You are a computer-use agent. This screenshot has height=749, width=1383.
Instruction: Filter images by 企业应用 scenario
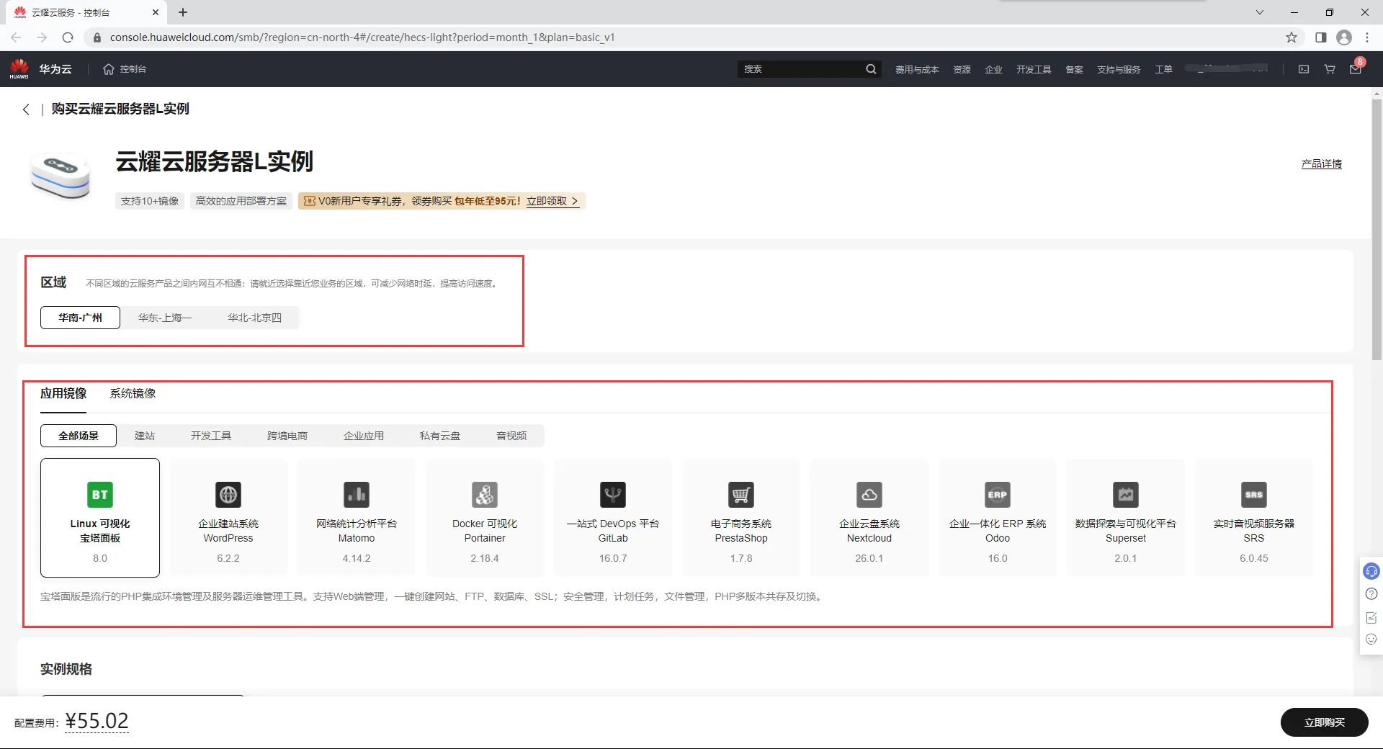364,436
